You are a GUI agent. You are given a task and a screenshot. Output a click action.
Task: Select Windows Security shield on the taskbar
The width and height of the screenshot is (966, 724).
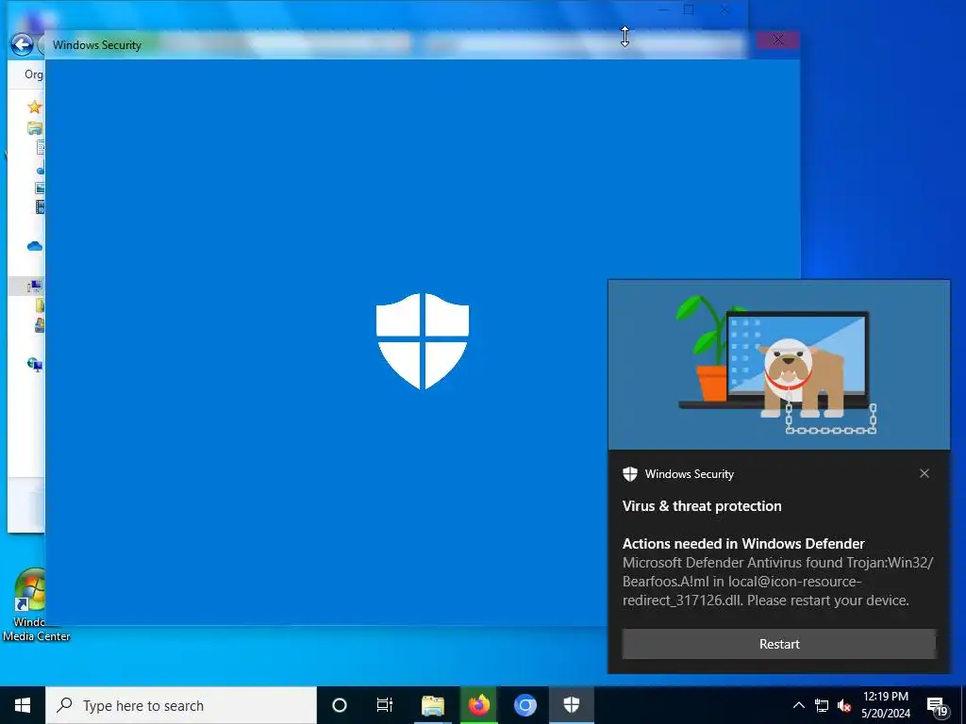[x=571, y=705]
